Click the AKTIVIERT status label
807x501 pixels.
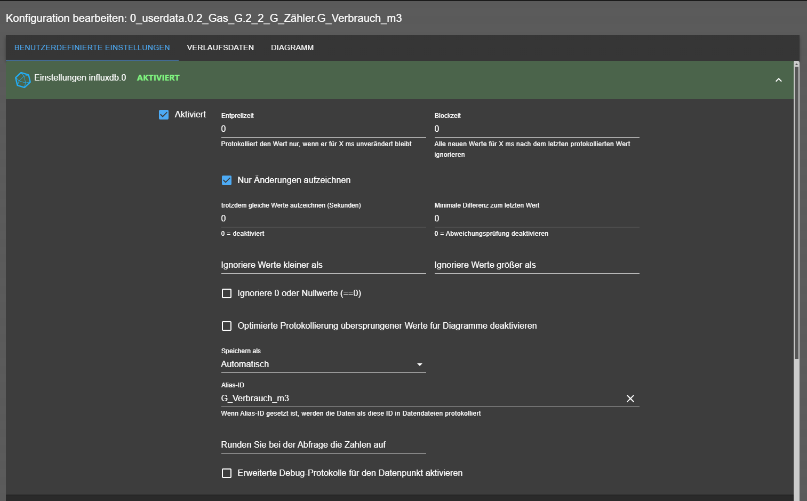(x=158, y=78)
